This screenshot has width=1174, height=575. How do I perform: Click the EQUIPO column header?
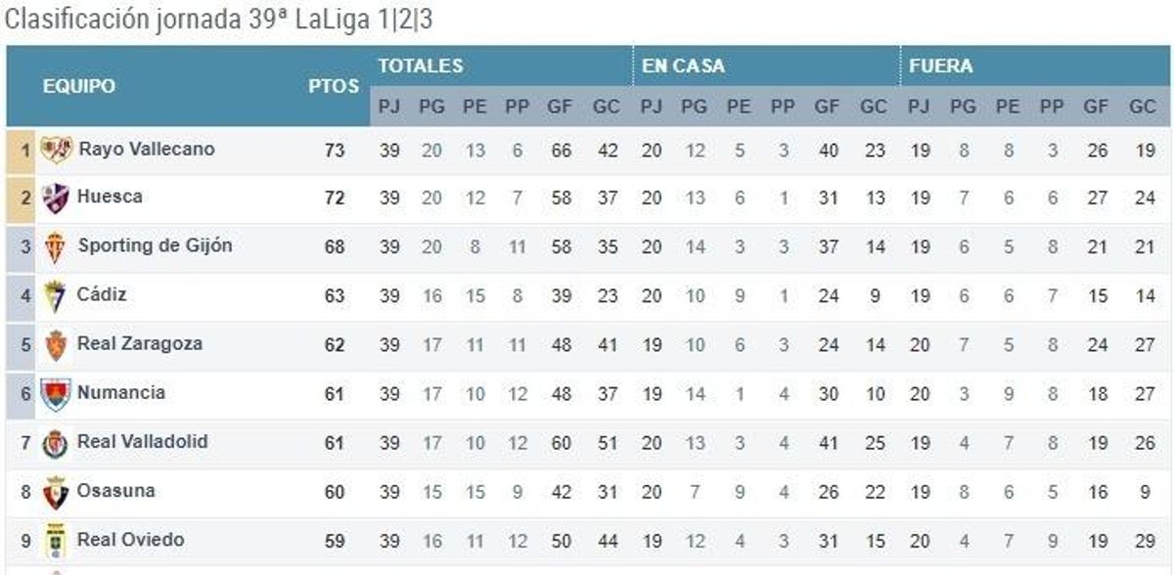[x=78, y=86]
